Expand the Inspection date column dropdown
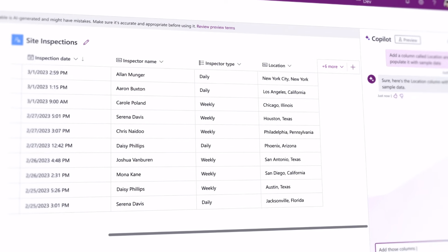Viewport: 448px width, 252px height. click(x=76, y=58)
